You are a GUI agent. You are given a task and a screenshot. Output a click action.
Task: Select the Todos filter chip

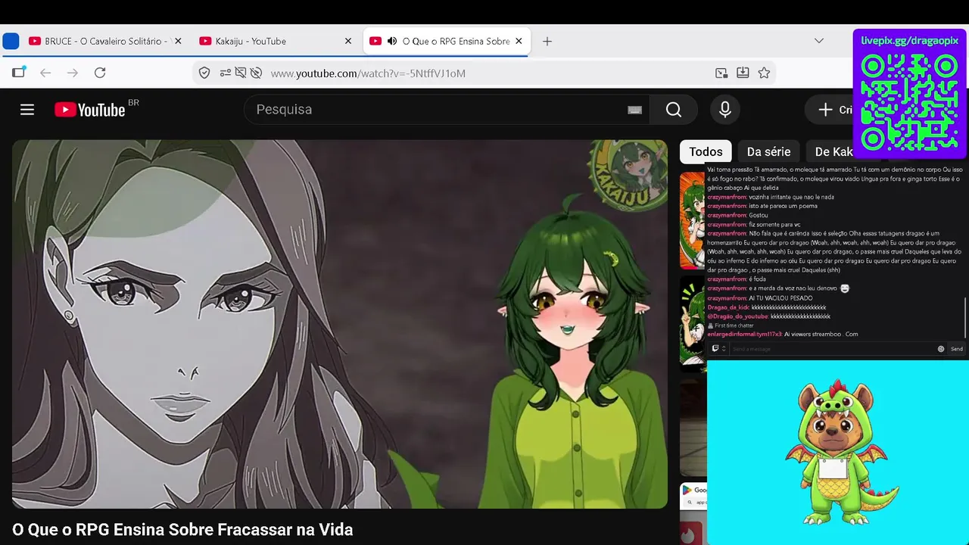(706, 152)
